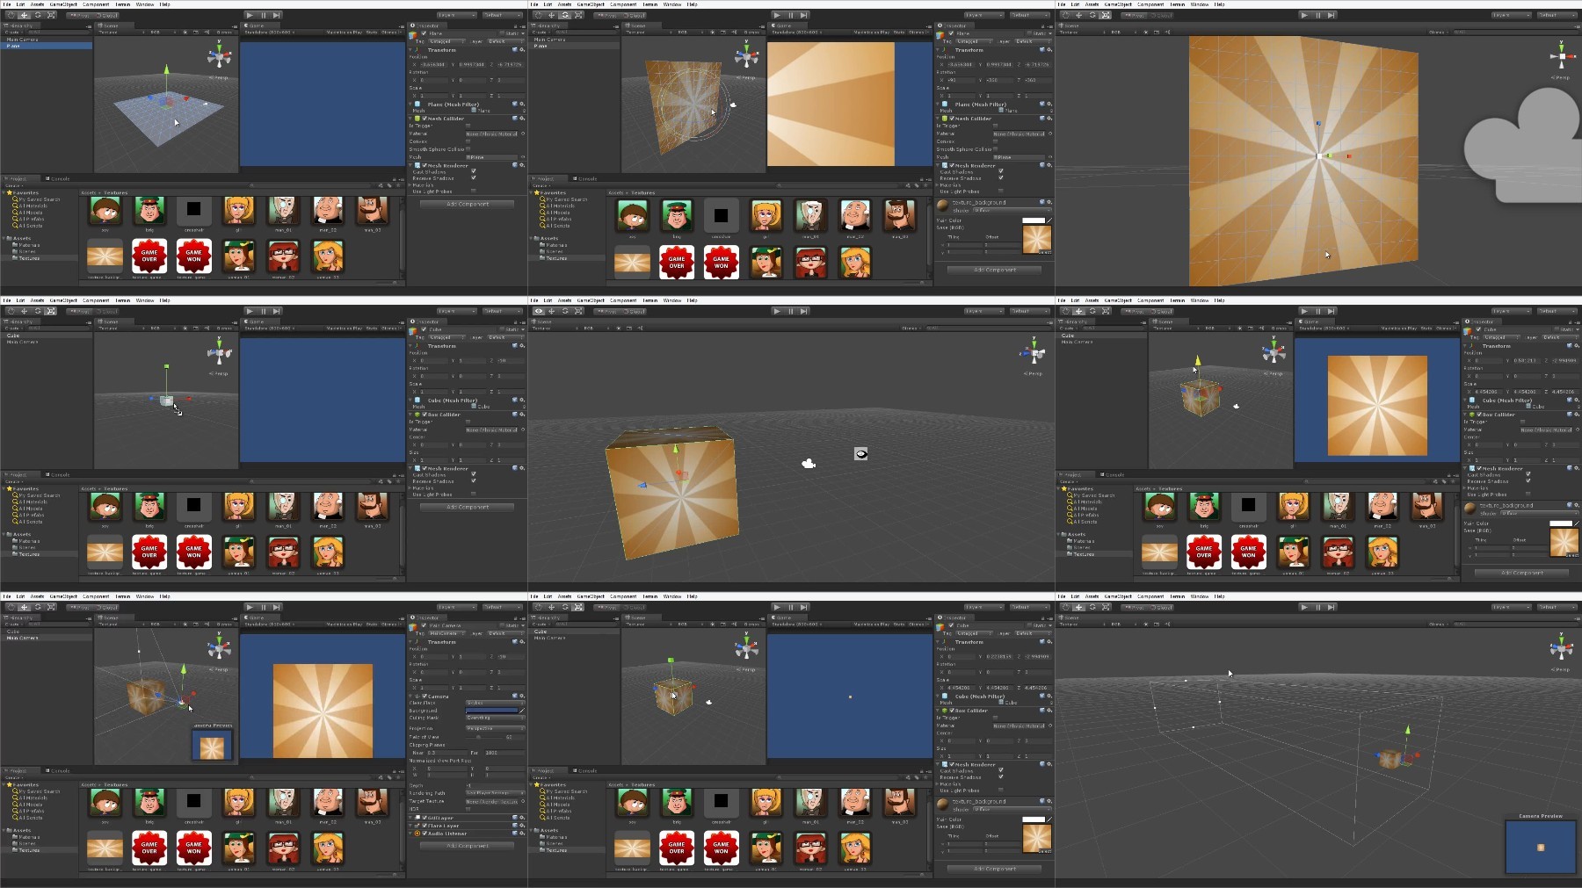The image size is (1582, 888).
Task: Open the Window menu in the bottom-right window
Action: click(1200, 596)
